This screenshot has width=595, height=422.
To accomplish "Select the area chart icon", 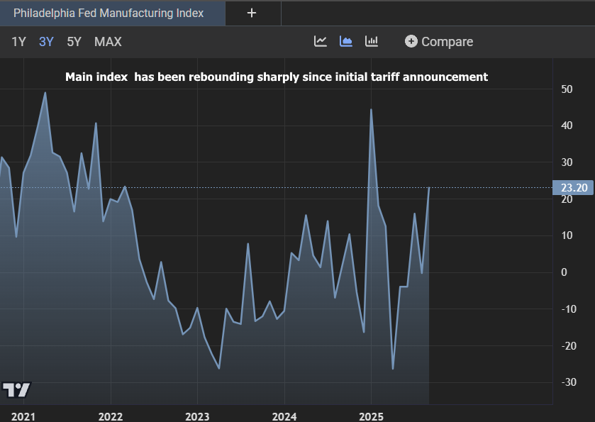I will click(345, 41).
